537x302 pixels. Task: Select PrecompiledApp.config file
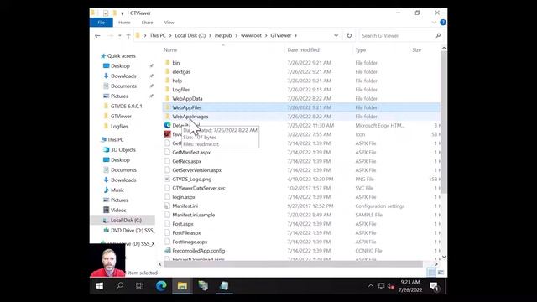pyautogui.click(x=199, y=251)
